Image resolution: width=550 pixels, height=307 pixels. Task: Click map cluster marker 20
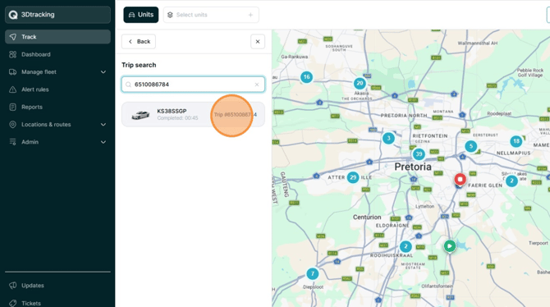(x=360, y=84)
